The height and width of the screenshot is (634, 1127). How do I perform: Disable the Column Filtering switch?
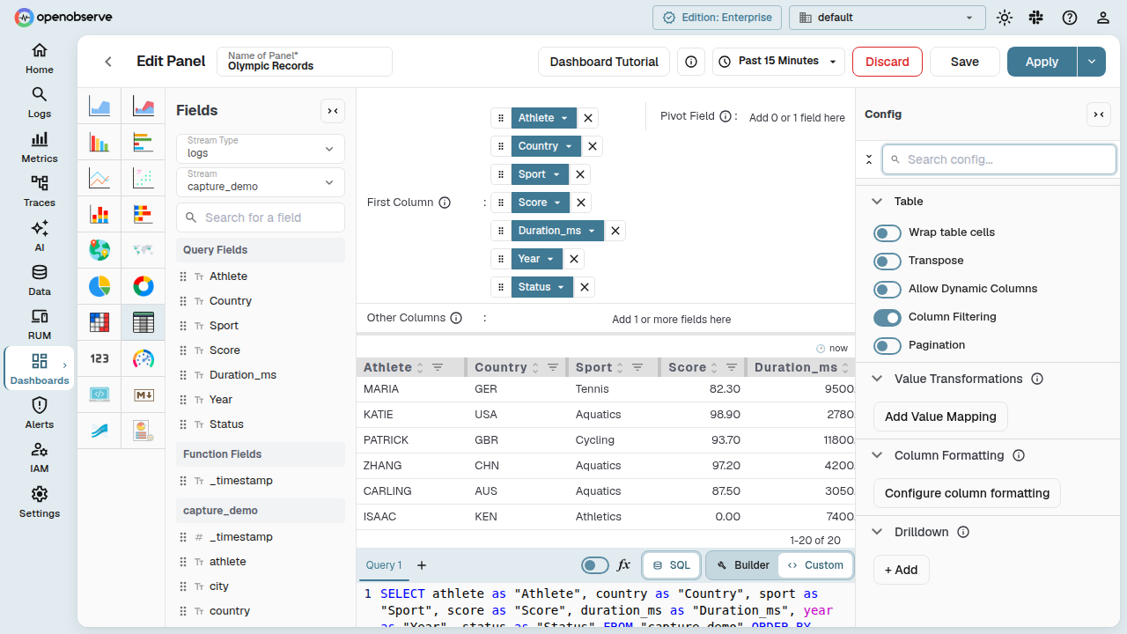tap(888, 317)
